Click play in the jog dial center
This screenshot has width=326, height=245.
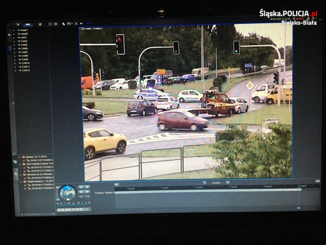(67, 194)
